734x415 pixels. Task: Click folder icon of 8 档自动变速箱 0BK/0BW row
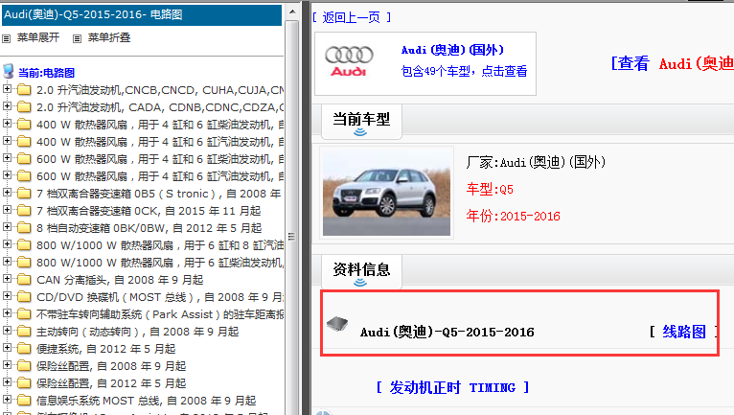point(24,228)
